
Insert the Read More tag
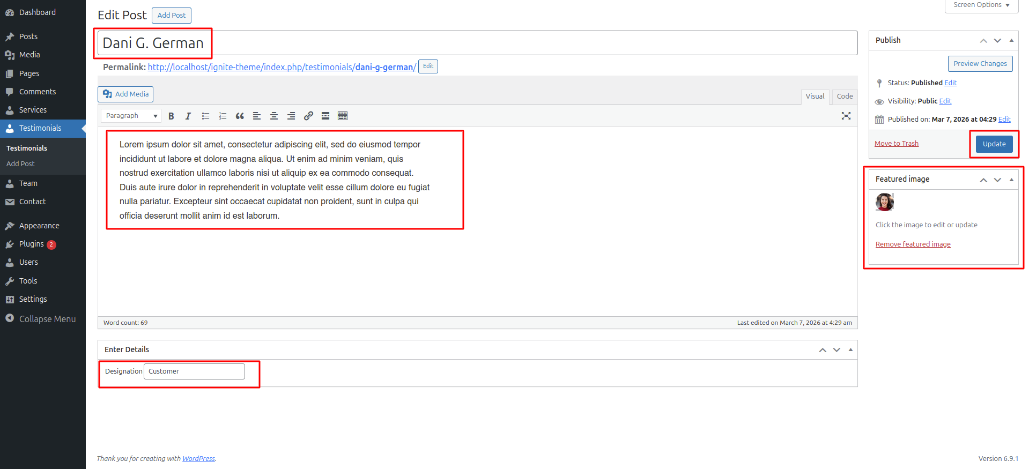coord(325,116)
